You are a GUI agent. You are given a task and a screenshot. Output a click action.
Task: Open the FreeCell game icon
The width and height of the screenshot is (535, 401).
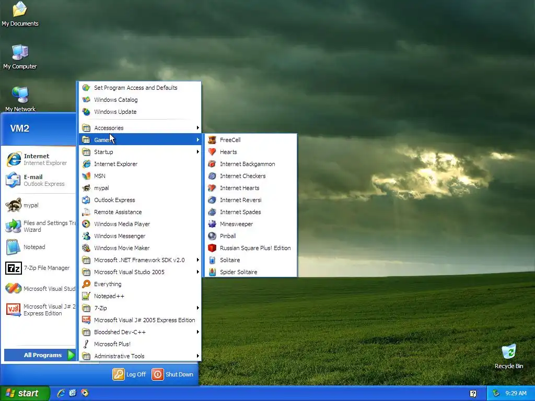coord(212,140)
